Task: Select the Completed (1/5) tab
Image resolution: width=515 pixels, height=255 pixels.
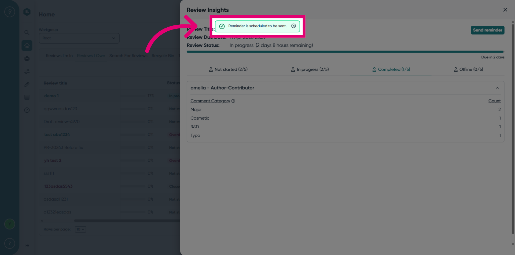Action: point(391,69)
